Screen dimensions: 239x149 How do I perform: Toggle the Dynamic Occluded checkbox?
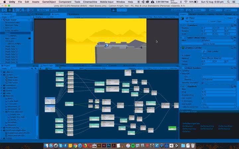pyautogui.click(x=202, y=82)
